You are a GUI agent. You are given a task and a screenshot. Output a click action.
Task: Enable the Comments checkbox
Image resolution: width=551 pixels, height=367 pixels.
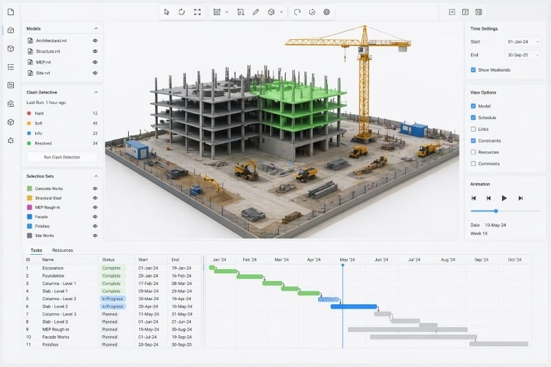coord(473,164)
